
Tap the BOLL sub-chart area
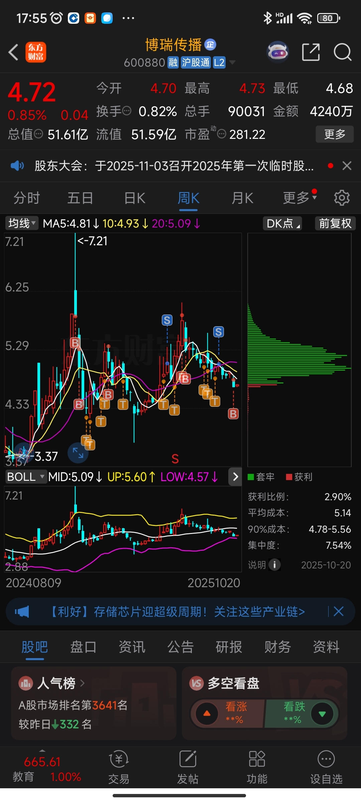[x=123, y=529]
